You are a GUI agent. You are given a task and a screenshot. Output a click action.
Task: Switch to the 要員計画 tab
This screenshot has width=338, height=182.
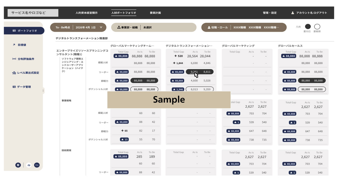(x=155, y=13)
